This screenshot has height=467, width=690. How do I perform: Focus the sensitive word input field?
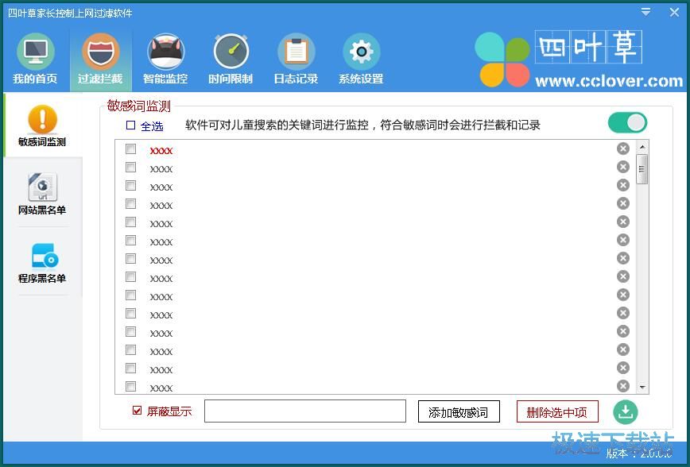(305, 411)
